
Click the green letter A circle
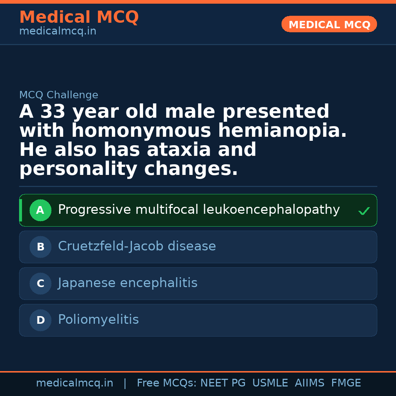(40, 210)
